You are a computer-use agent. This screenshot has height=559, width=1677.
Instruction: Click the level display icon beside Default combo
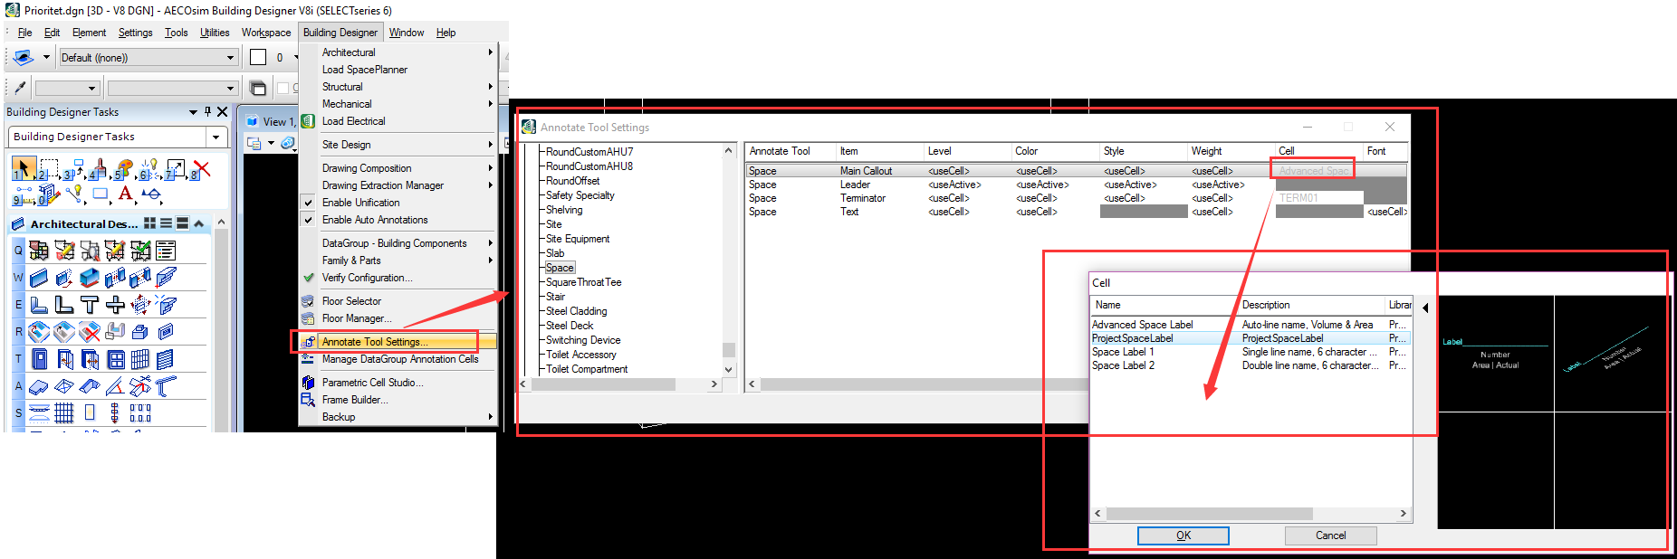[23, 57]
